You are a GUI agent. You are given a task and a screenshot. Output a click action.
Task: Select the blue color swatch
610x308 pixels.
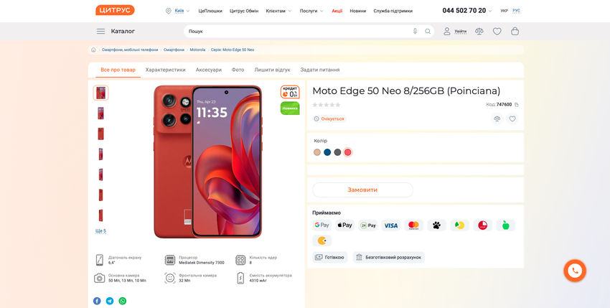click(327, 152)
